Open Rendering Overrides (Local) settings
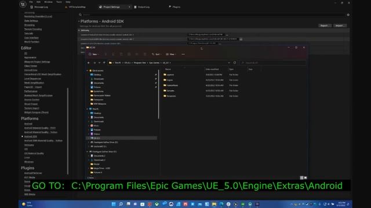Viewport: 371px width, 208px height. pyautogui.click(x=38, y=17)
